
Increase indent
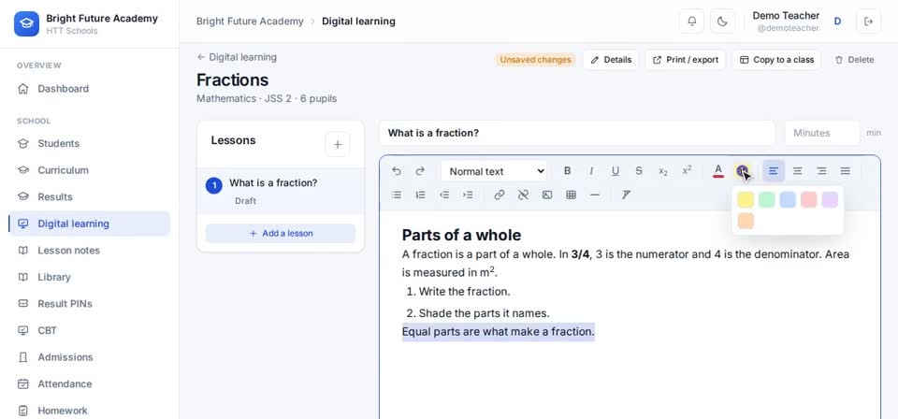pos(468,195)
